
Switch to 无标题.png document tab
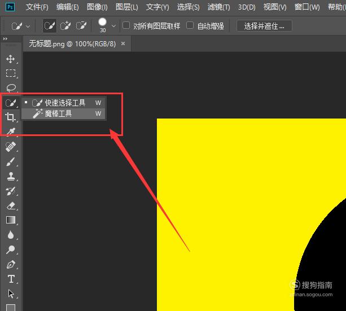pyautogui.click(x=72, y=44)
